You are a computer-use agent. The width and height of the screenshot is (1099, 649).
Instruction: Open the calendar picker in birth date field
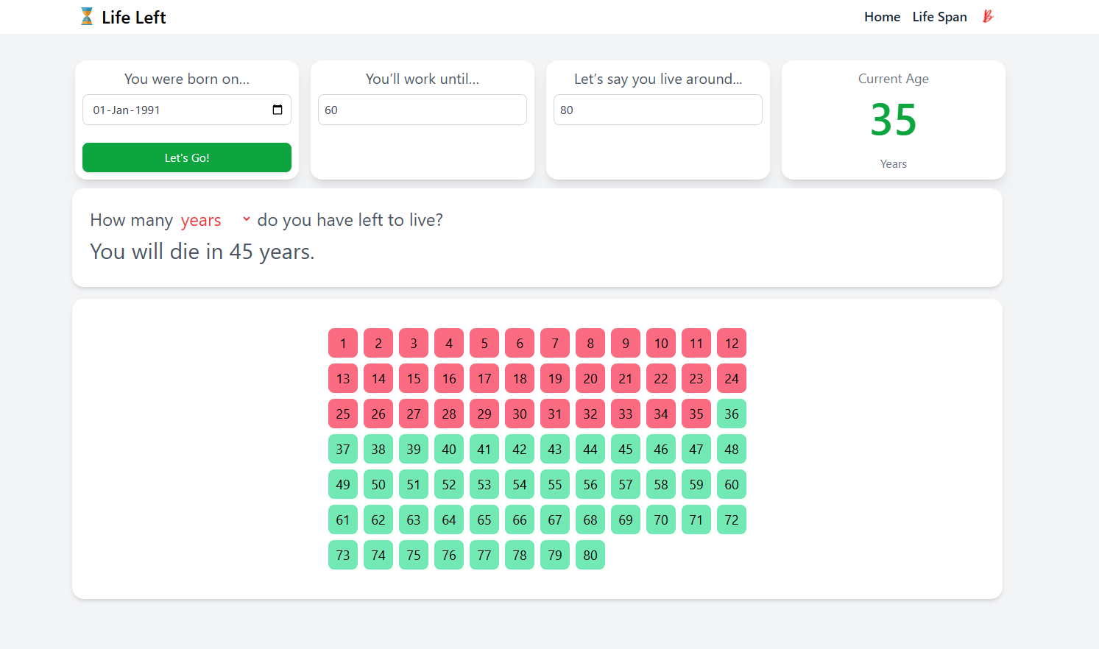pyautogui.click(x=278, y=110)
